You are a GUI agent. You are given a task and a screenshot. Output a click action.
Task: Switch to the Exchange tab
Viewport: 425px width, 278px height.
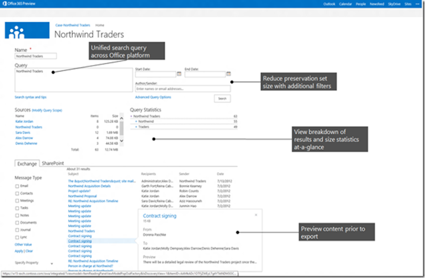coord(27,164)
